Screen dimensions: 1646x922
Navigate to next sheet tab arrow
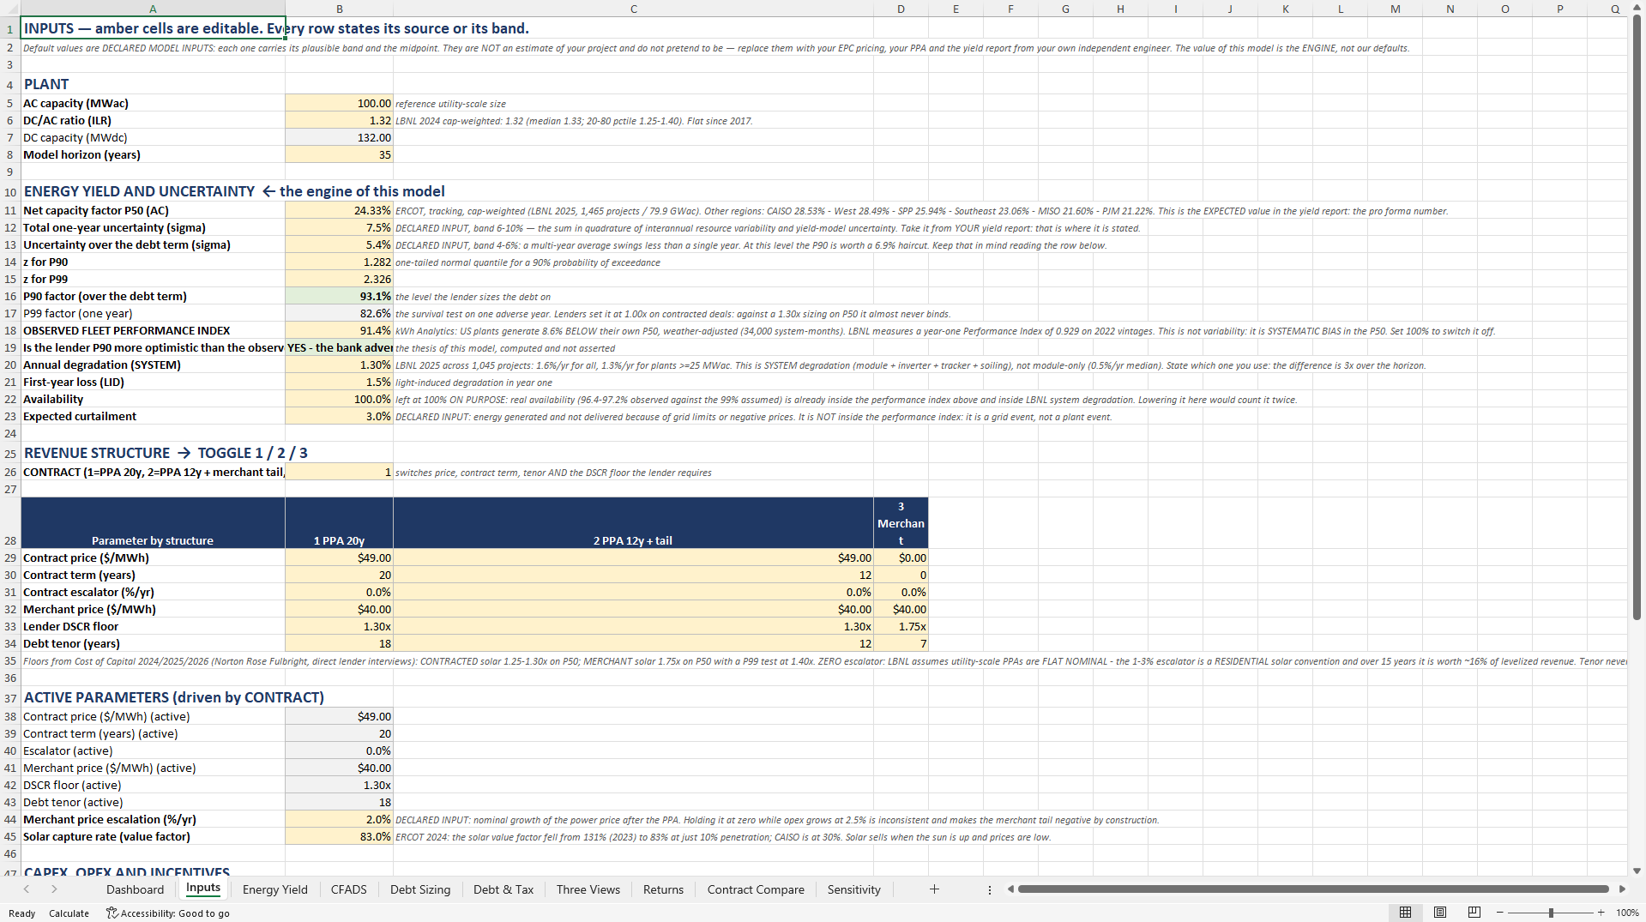[54, 889]
